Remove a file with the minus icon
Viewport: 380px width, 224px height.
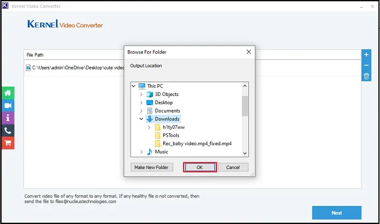pyautogui.click(x=366, y=65)
